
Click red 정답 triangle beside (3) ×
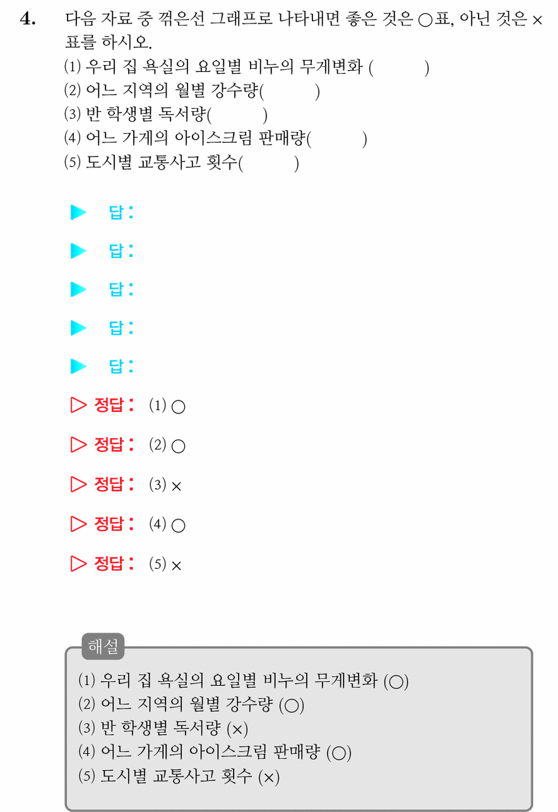(78, 484)
